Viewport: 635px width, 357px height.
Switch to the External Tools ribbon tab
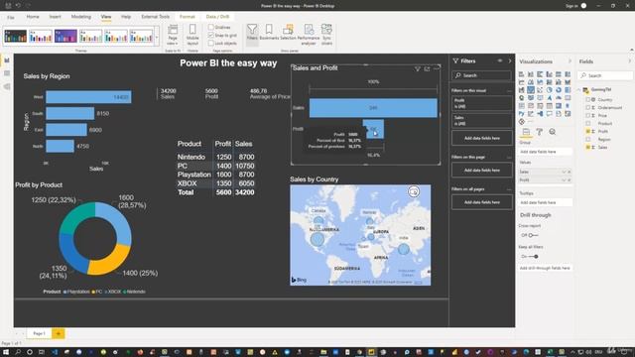tap(156, 17)
